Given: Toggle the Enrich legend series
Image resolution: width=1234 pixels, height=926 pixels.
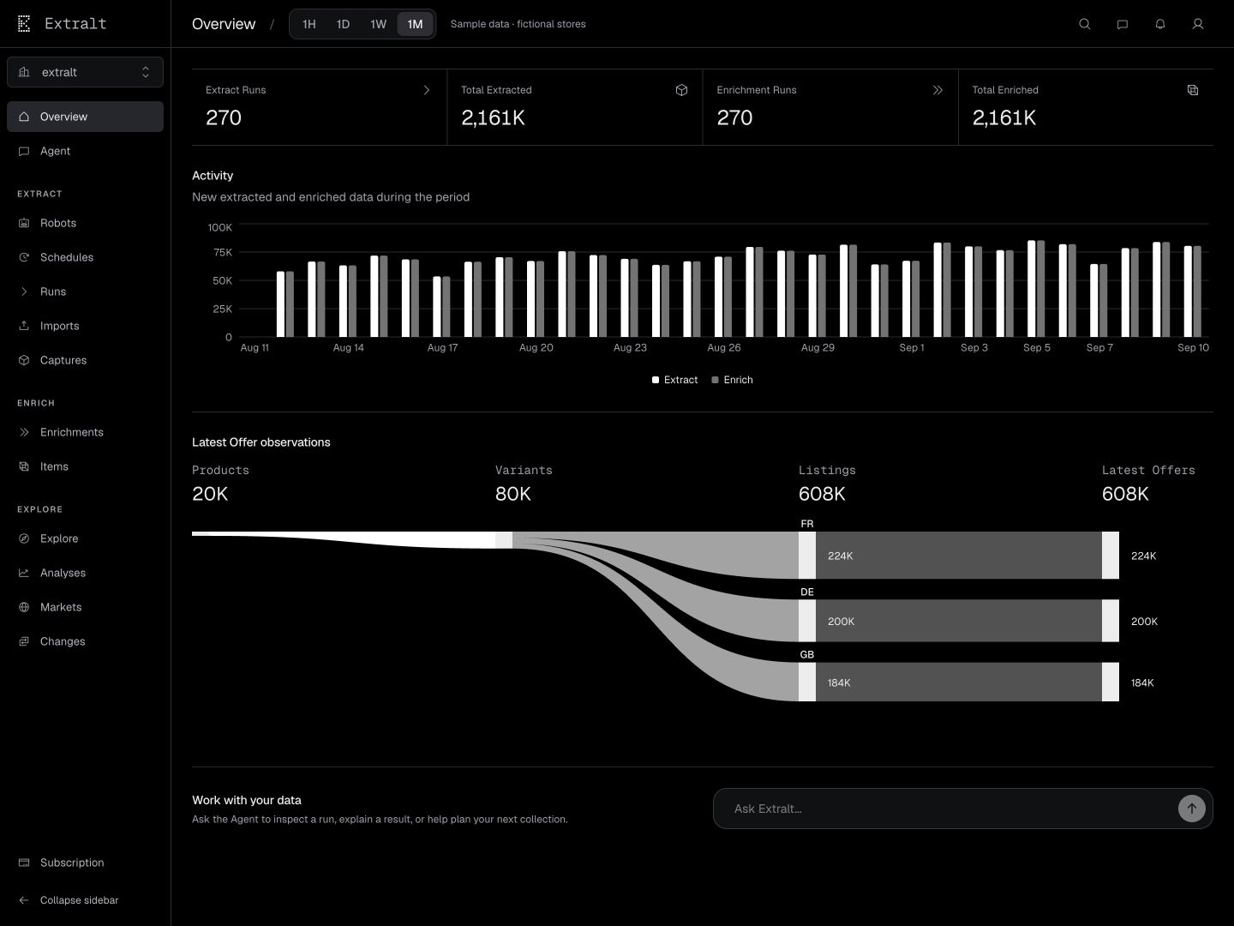Looking at the screenshot, I should point(732,380).
